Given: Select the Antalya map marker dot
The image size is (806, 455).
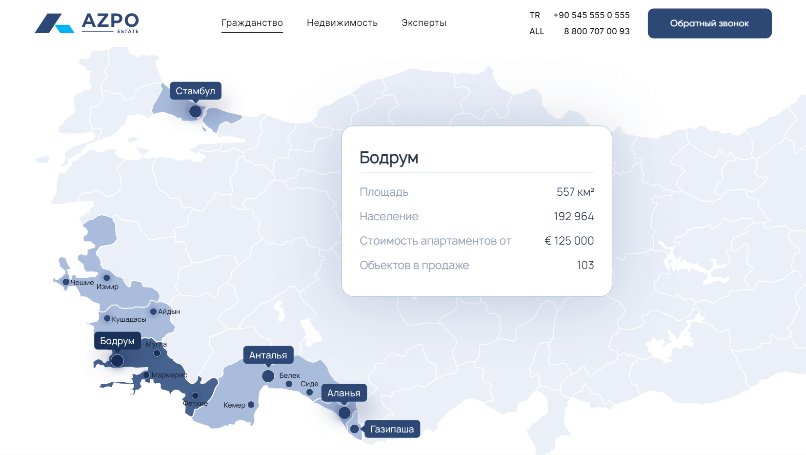Looking at the screenshot, I should [268, 376].
